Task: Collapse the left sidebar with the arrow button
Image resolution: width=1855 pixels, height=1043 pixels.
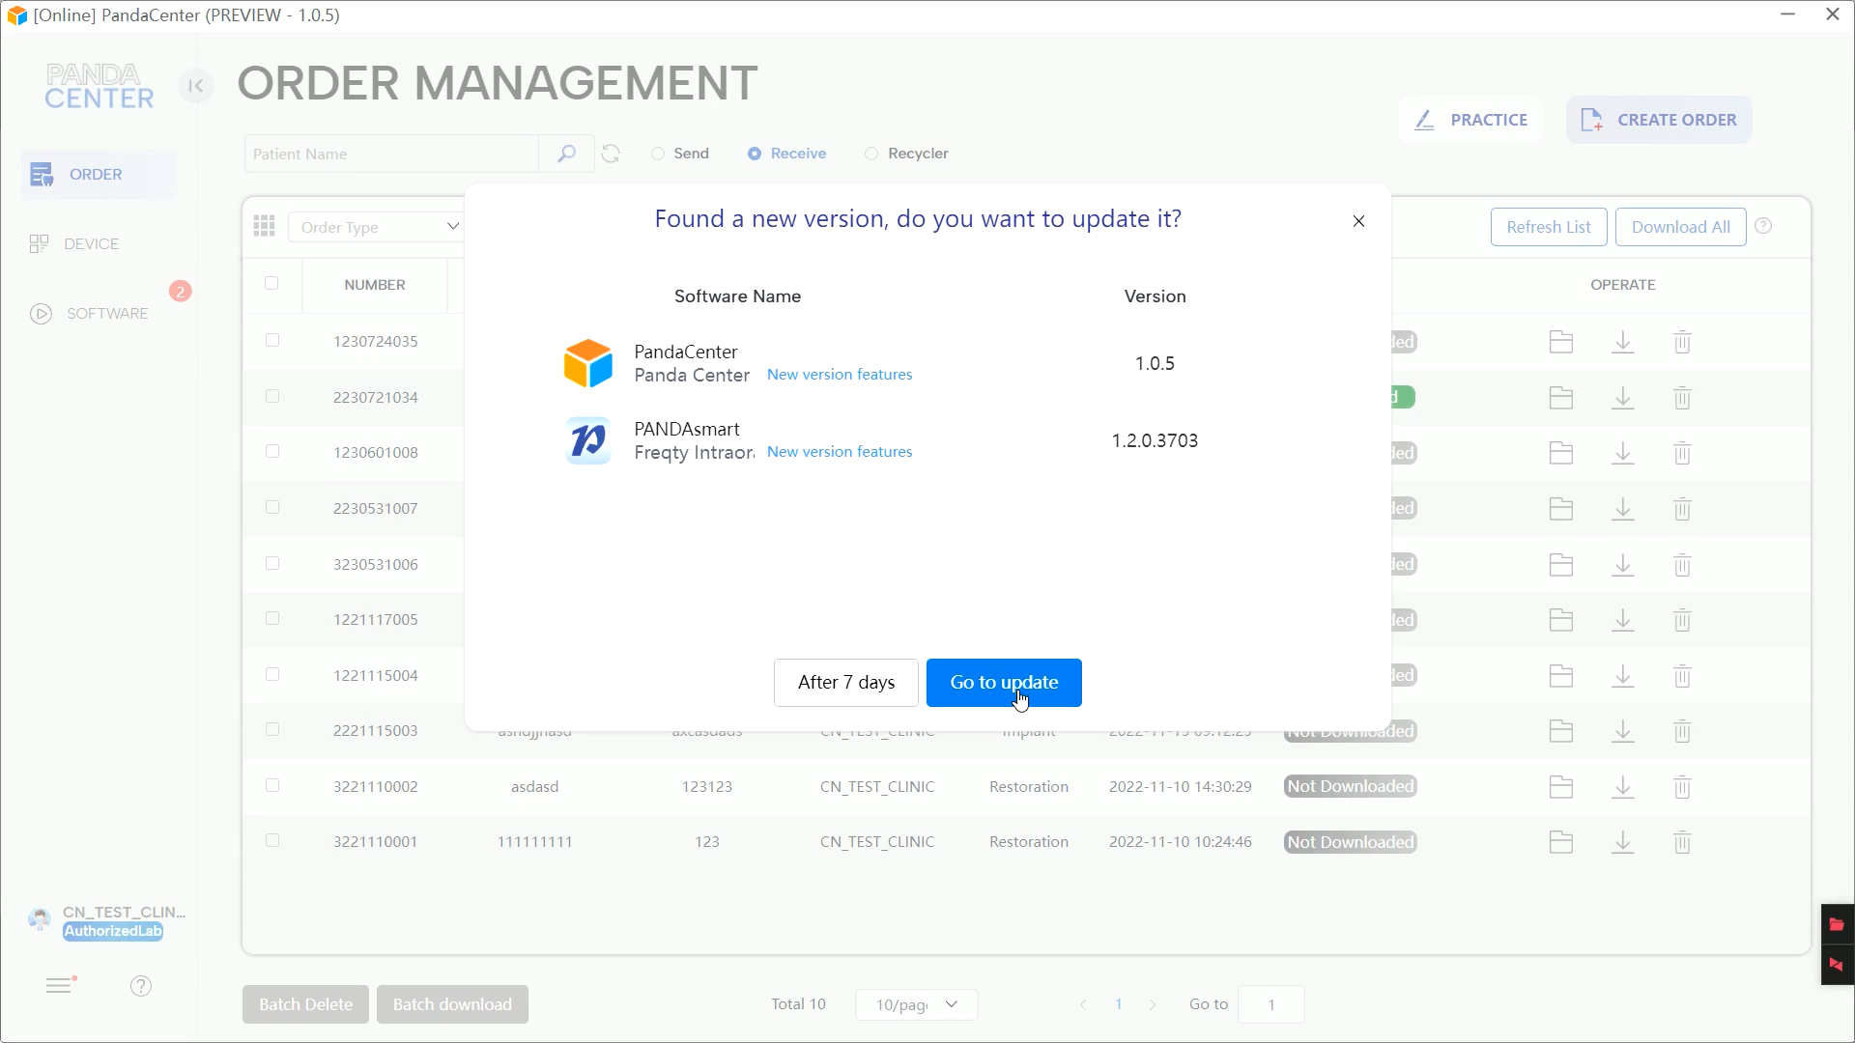Action: (196, 86)
